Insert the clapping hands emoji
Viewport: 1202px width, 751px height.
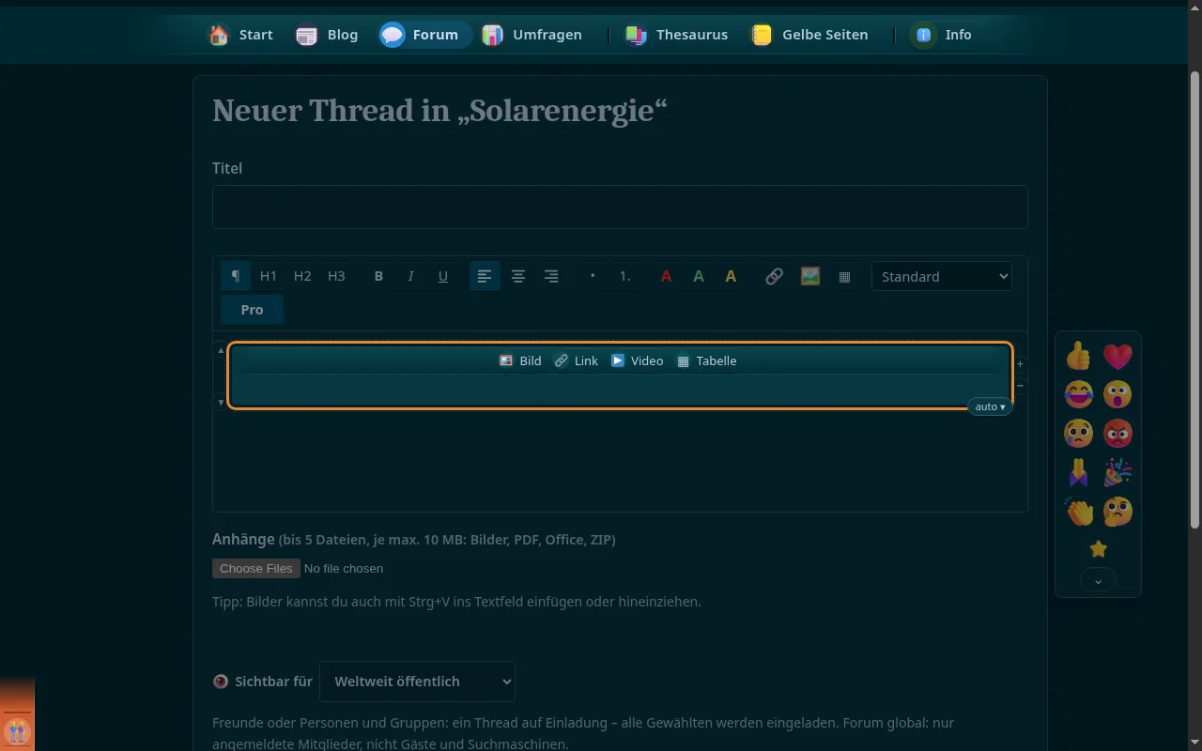1078,512
